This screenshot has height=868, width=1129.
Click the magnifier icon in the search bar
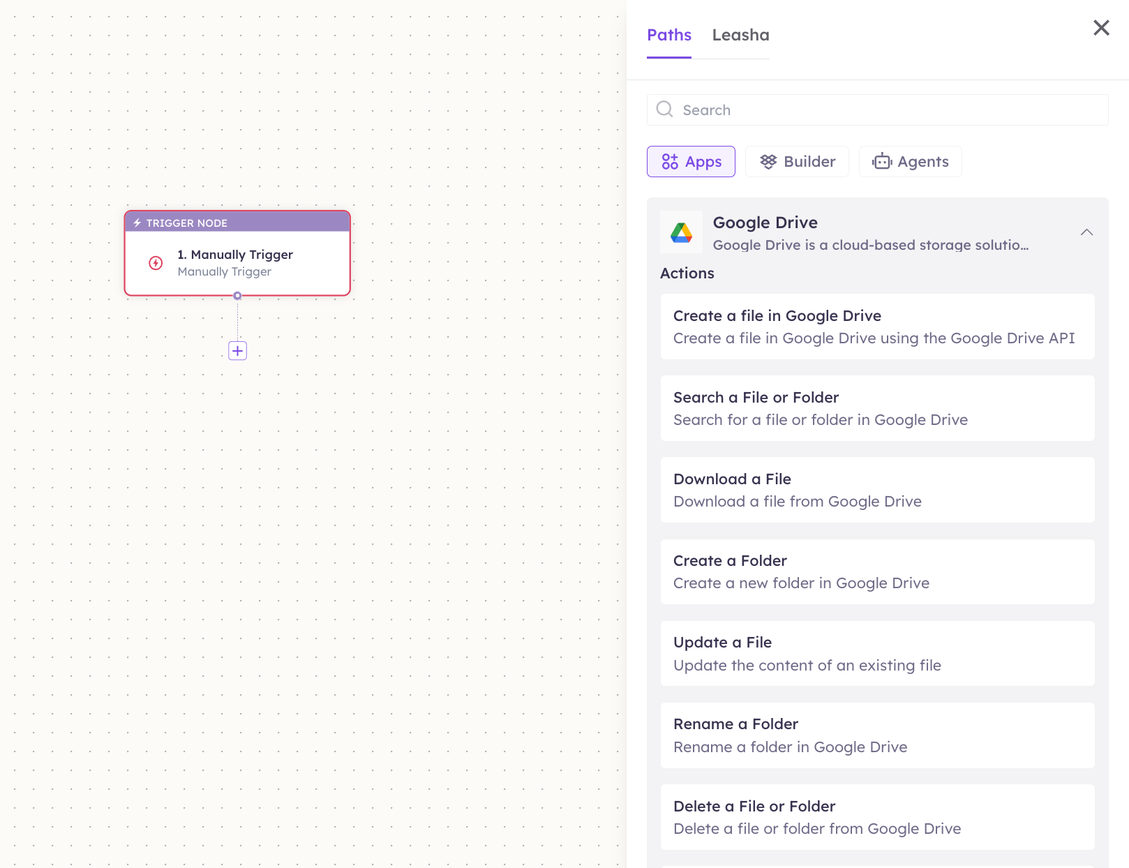click(x=665, y=110)
